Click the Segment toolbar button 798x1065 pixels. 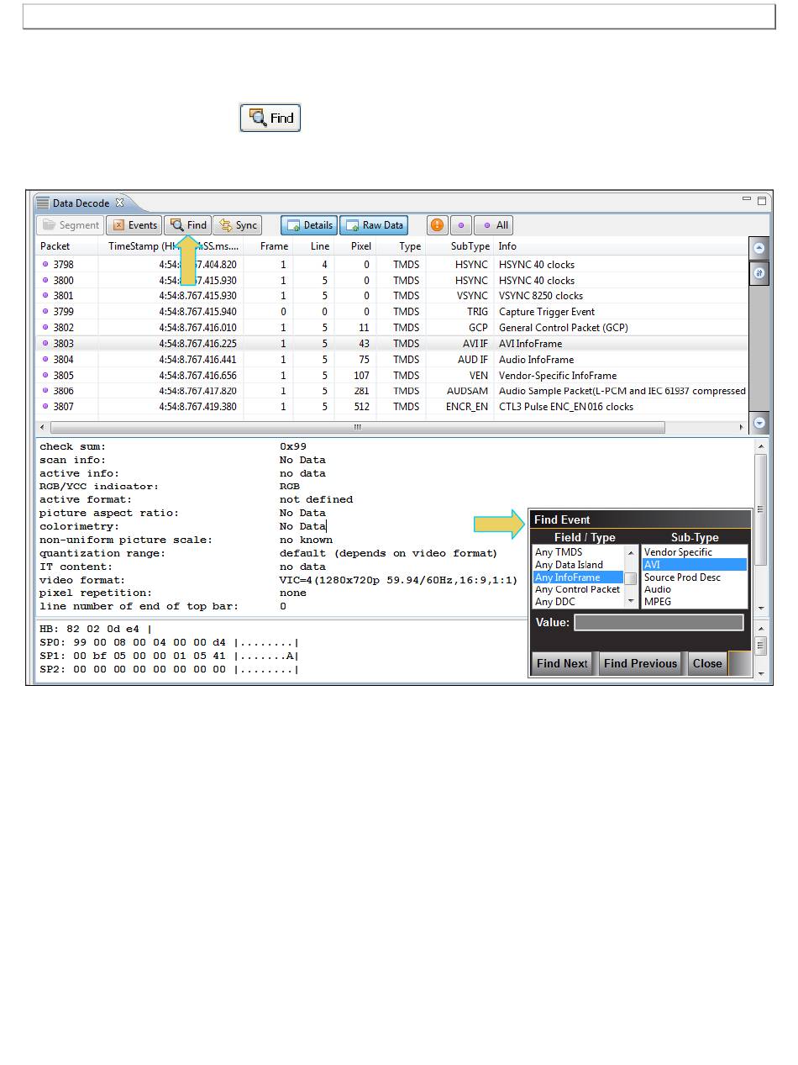click(71, 225)
